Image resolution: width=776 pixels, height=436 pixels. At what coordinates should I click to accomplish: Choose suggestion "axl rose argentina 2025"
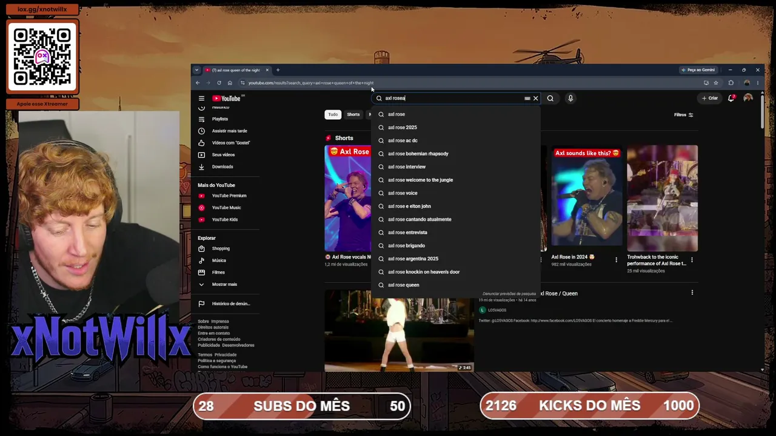(x=455, y=259)
